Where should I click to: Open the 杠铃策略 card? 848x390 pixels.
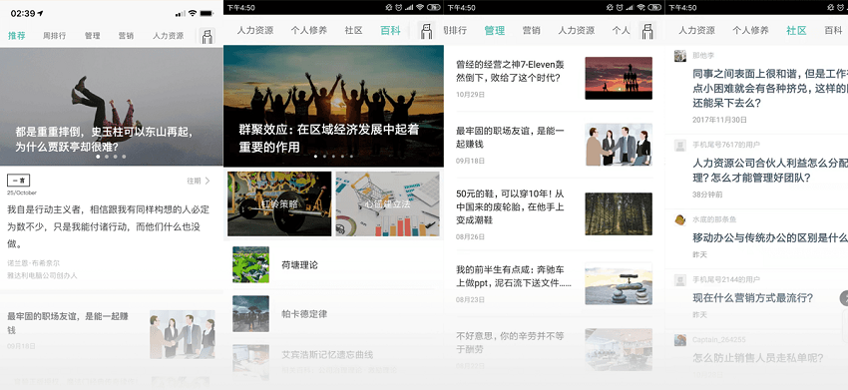click(279, 203)
